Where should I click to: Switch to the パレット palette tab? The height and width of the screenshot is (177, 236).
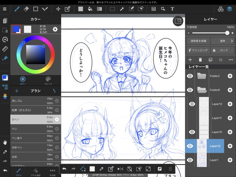pos(48,81)
